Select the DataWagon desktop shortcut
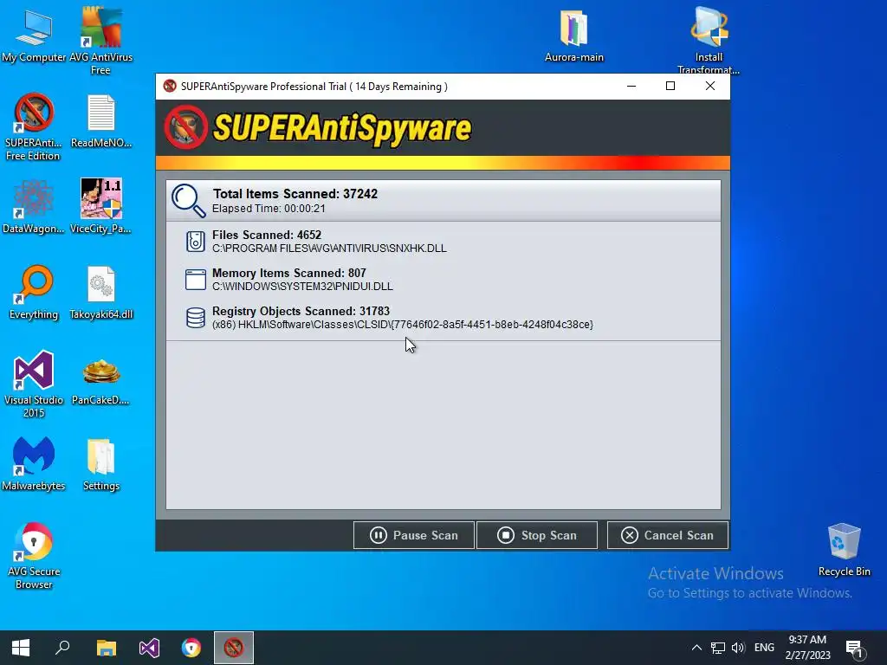The height and width of the screenshot is (665, 887). [34, 206]
